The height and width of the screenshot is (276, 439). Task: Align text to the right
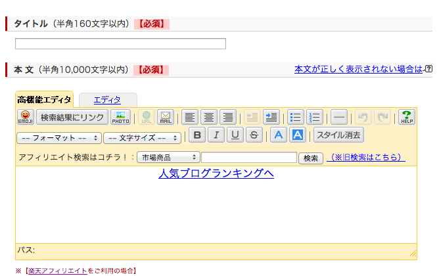coord(228,117)
